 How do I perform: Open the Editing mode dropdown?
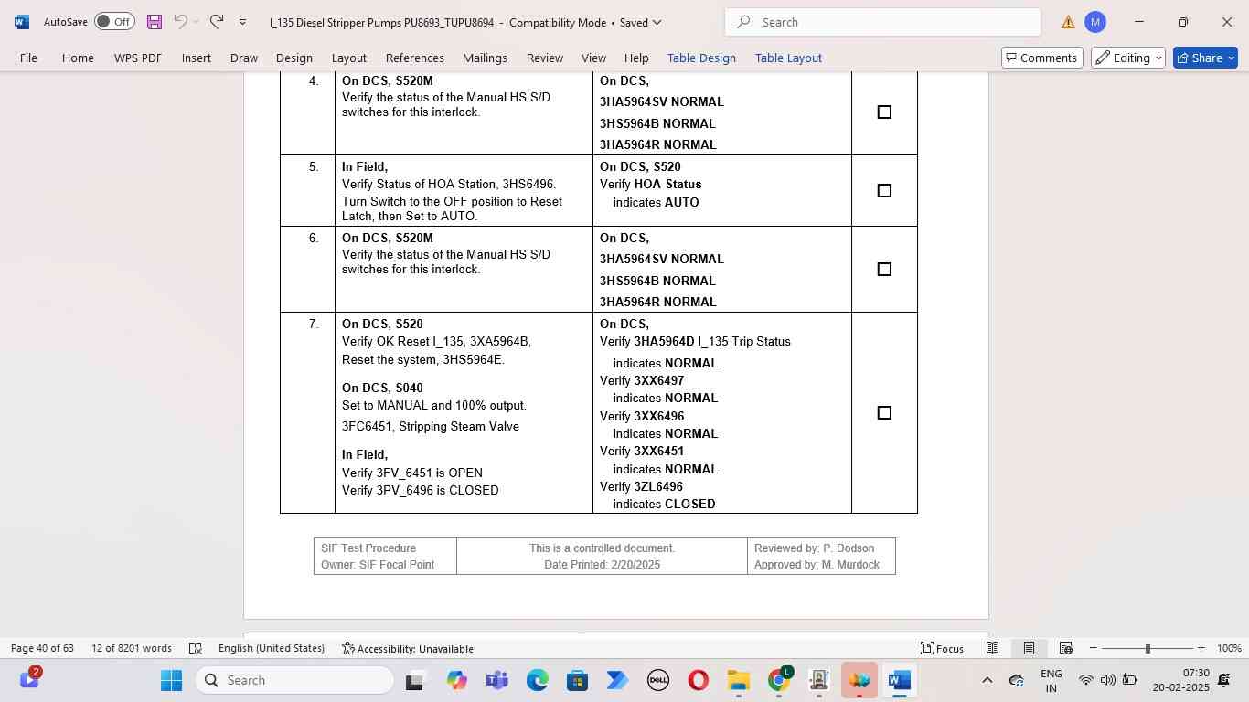[x=1128, y=58]
